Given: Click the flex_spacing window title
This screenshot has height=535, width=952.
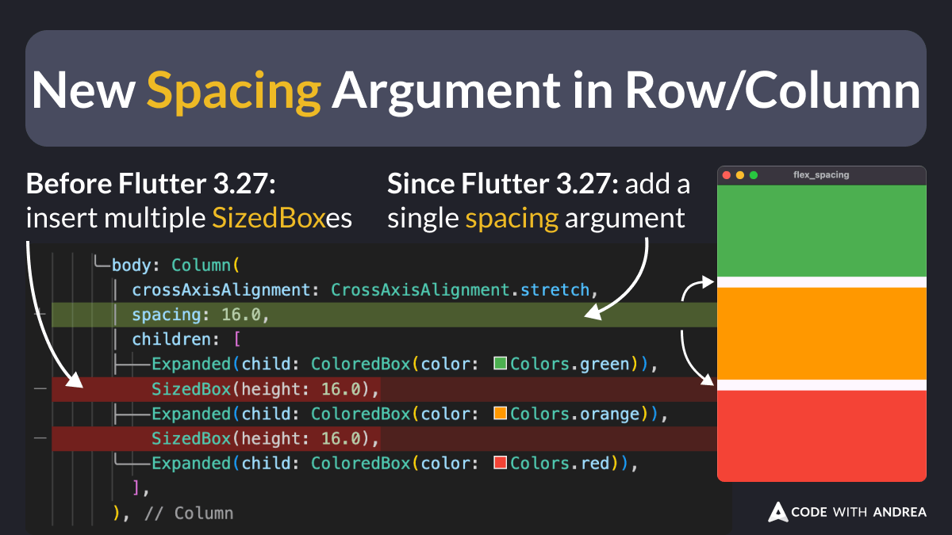Looking at the screenshot, I should click(821, 175).
